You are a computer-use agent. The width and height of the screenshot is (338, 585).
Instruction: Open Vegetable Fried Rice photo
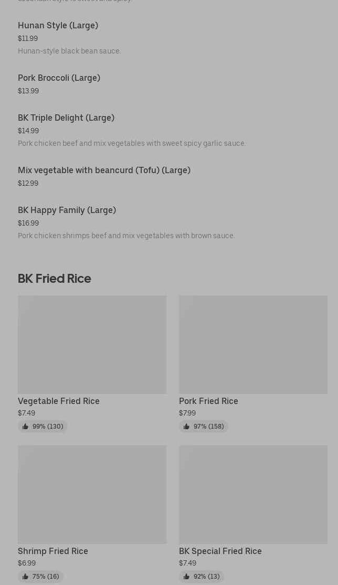[x=92, y=345]
